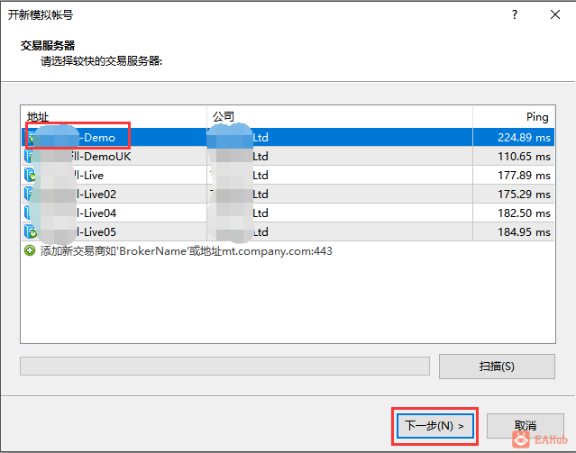Sort servers by the Ping column header
This screenshot has height=453, width=576.
[x=512, y=117]
